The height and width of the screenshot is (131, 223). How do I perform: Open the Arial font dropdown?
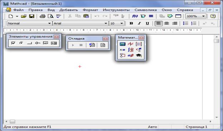(x=106, y=23)
